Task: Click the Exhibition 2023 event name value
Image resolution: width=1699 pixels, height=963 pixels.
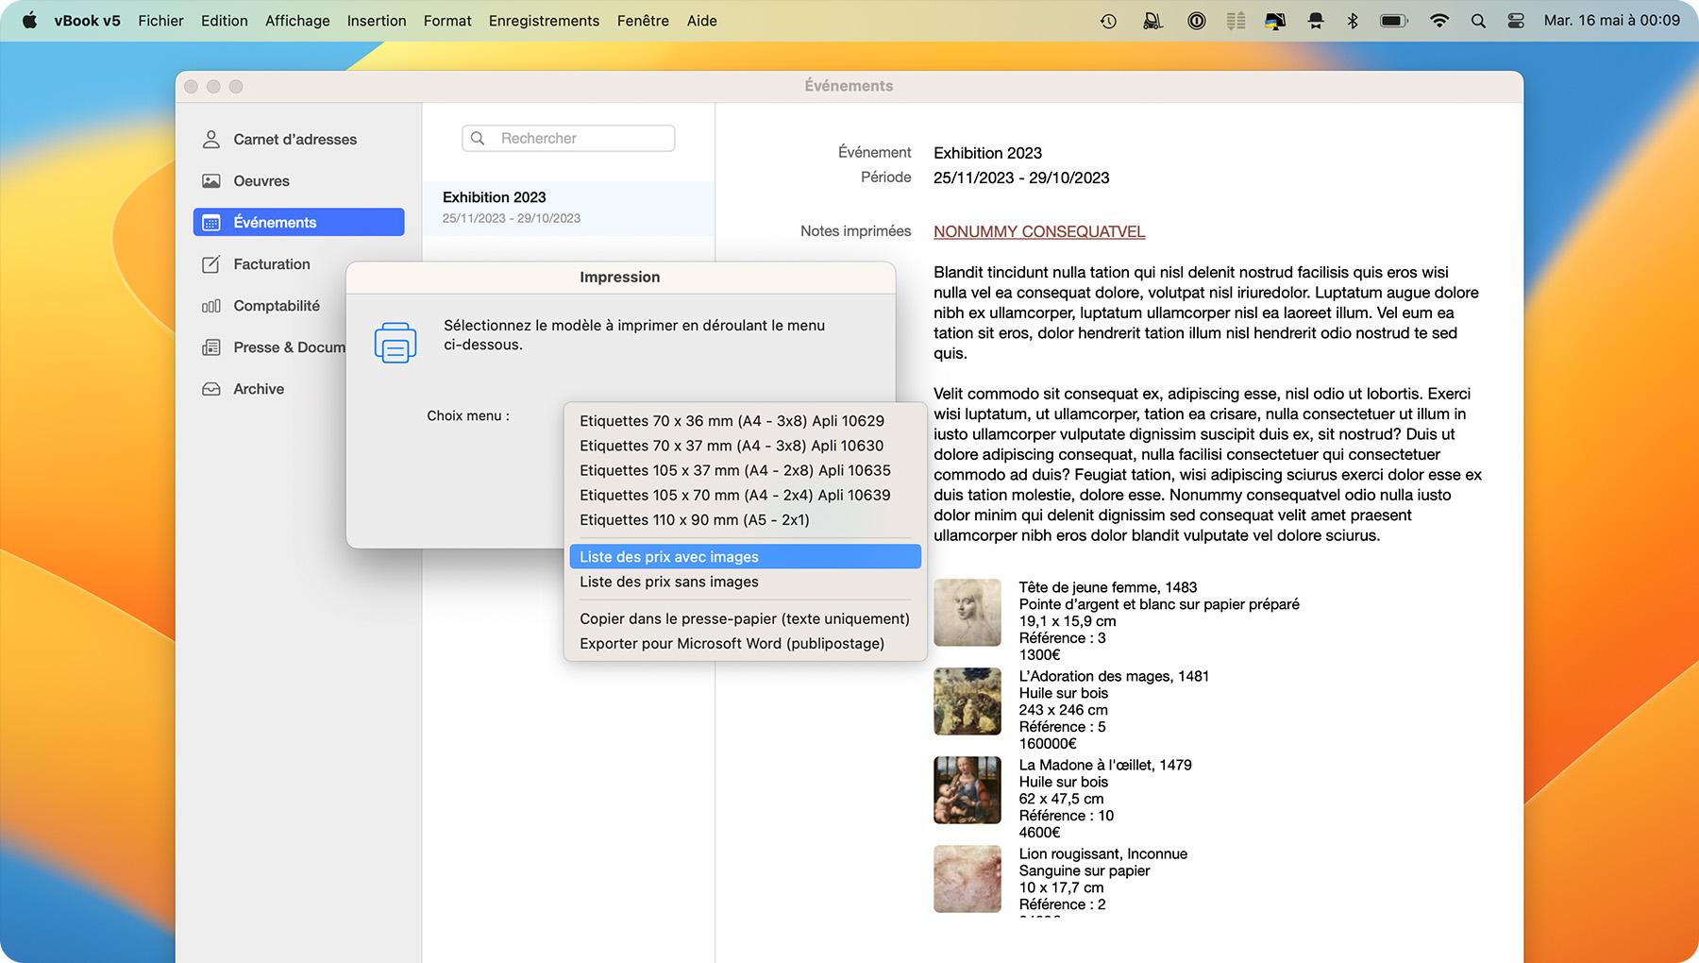Action: click(x=987, y=153)
